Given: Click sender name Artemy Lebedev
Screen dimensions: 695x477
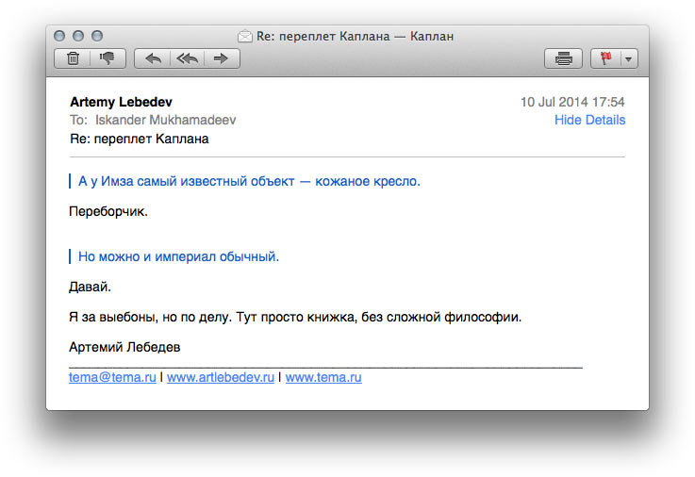Looking at the screenshot, I should pyautogui.click(x=121, y=102).
